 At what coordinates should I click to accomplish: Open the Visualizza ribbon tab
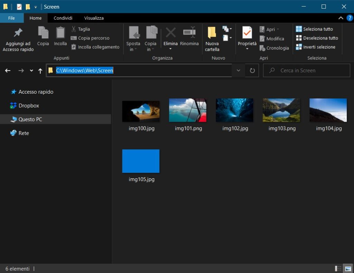[x=94, y=18]
